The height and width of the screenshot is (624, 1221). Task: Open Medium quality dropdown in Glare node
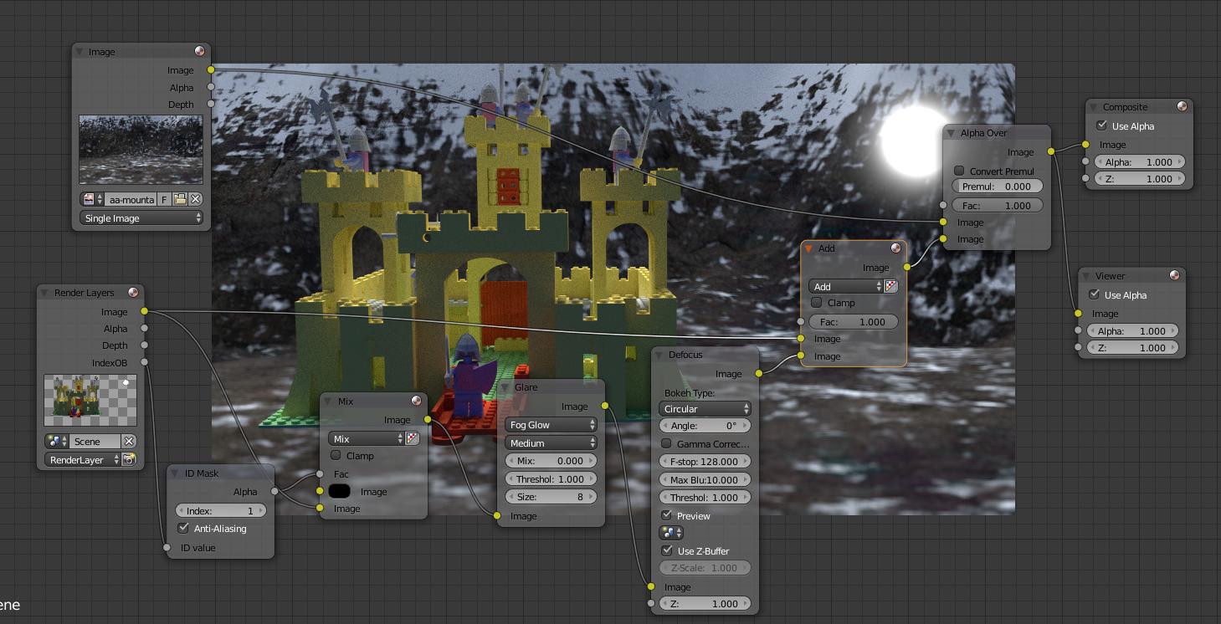(551, 442)
